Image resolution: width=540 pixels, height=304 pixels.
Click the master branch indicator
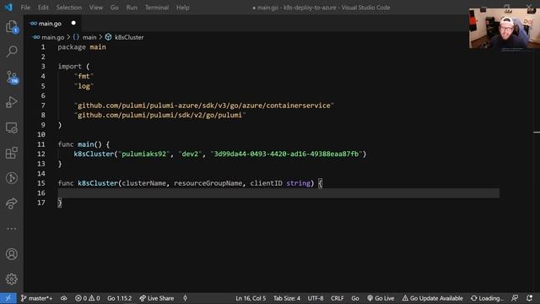[x=36, y=298]
